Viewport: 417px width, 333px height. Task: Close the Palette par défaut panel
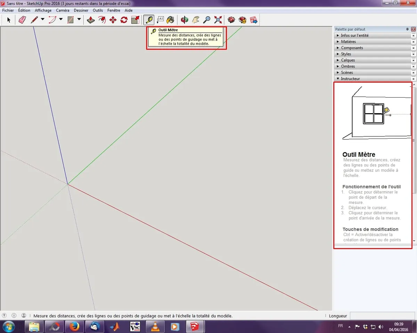pos(414,29)
